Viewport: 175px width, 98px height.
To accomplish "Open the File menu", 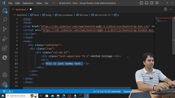I will [10, 3].
